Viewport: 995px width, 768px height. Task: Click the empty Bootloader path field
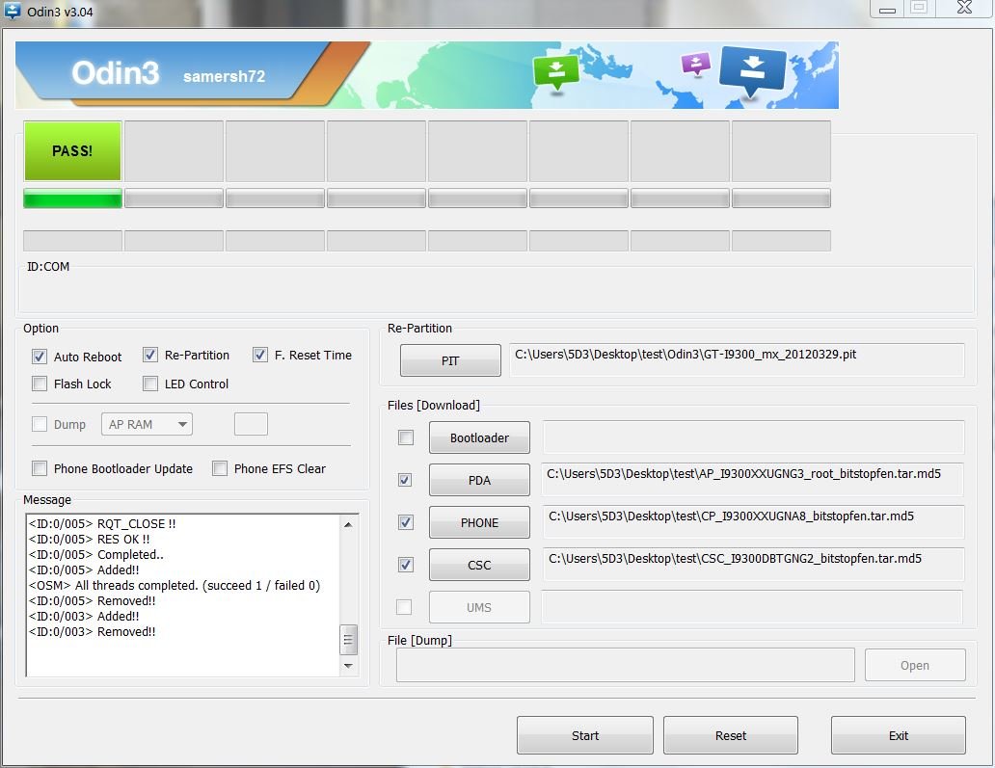(753, 437)
